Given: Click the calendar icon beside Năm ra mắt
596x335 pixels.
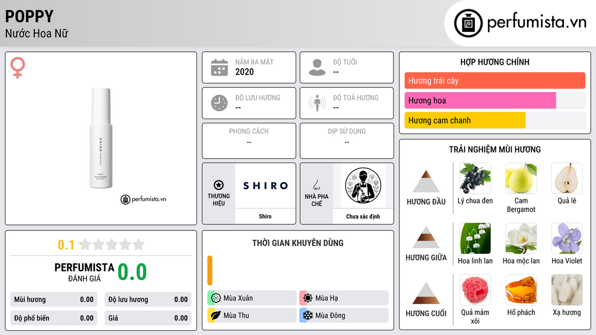Looking at the screenshot, I should 219,67.
